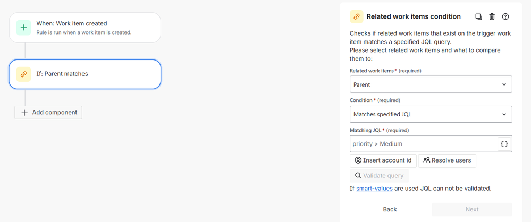Image resolution: width=531 pixels, height=222 pixels.
Task: Click Insert account id button
Action: pyautogui.click(x=383, y=160)
